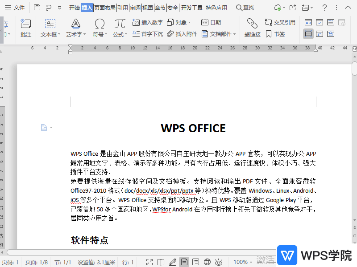The width and height of the screenshot is (357, 267).
Task: Insert a comment with 批注
Action: point(26,28)
